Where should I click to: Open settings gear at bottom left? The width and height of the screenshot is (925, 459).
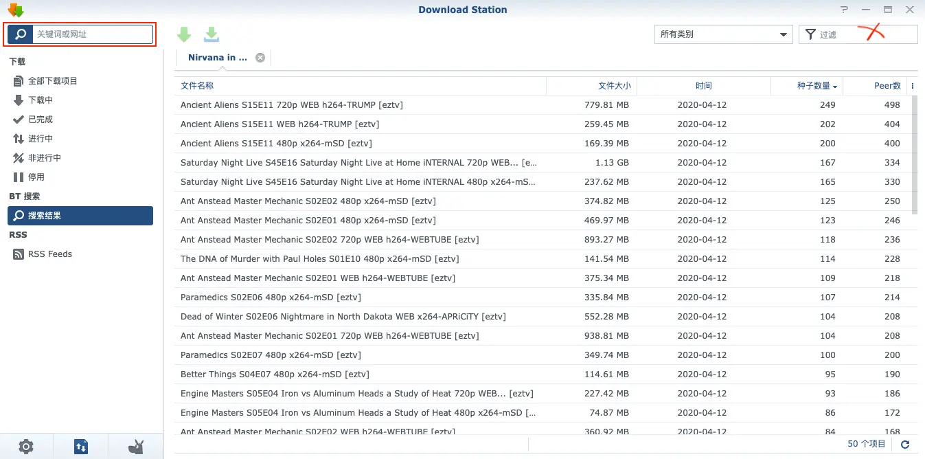(26, 447)
